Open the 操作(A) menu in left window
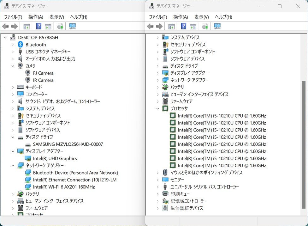 click(36, 17)
